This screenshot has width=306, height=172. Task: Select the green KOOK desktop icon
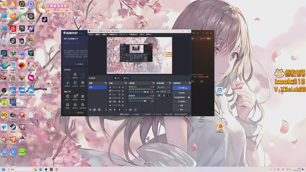coord(22,152)
